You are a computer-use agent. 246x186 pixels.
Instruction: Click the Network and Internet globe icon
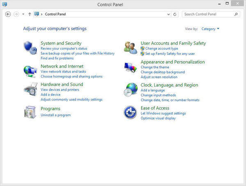pos(30,71)
